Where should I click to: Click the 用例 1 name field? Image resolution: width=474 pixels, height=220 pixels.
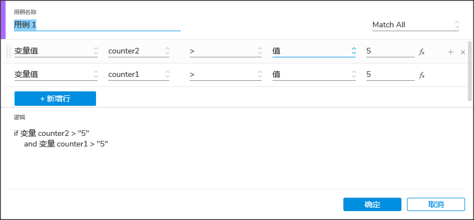tap(97, 25)
